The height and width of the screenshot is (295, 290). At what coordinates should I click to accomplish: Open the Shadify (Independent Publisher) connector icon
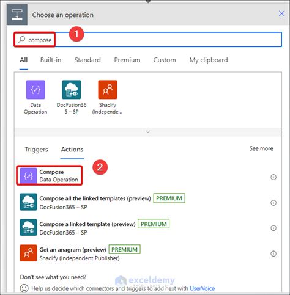pyautogui.click(x=108, y=90)
